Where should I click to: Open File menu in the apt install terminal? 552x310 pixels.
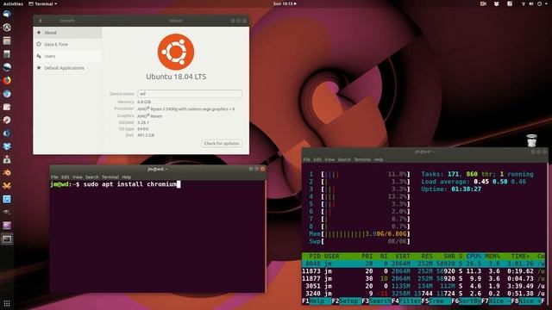pos(54,177)
